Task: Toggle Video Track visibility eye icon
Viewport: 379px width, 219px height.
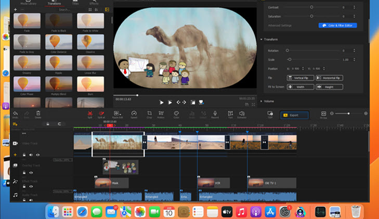Action: coord(37,154)
